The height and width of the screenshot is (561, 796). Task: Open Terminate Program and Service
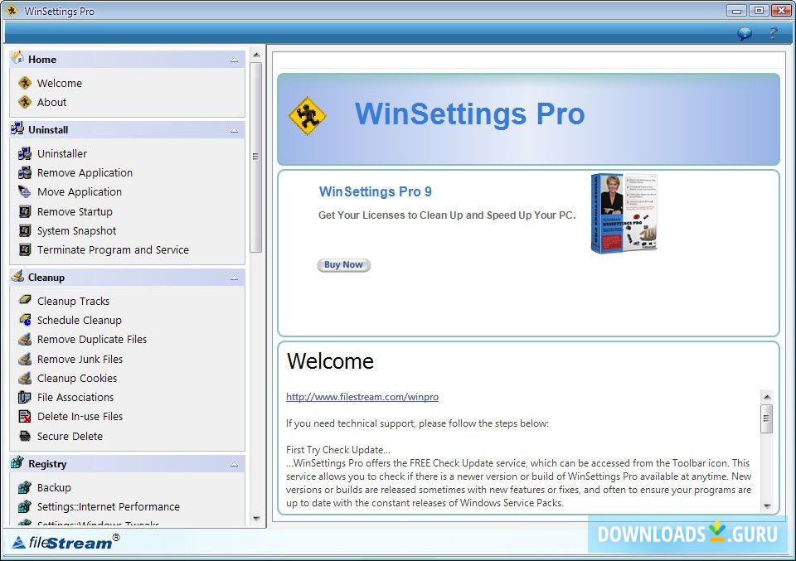pos(114,250)
